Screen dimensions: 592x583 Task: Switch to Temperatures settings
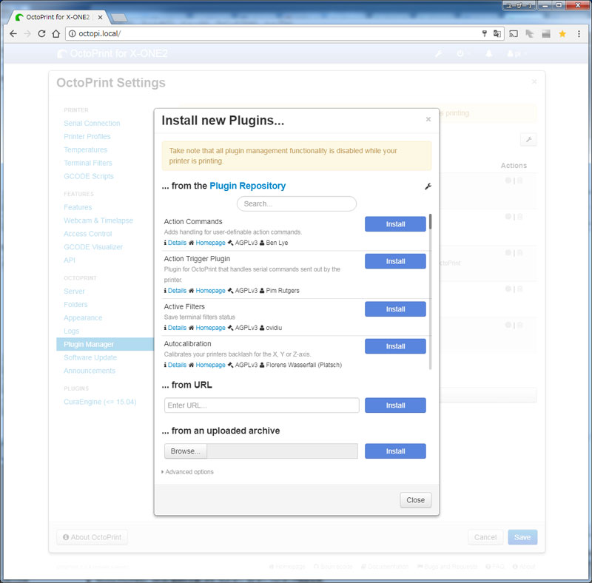click(x=85, y=150)
